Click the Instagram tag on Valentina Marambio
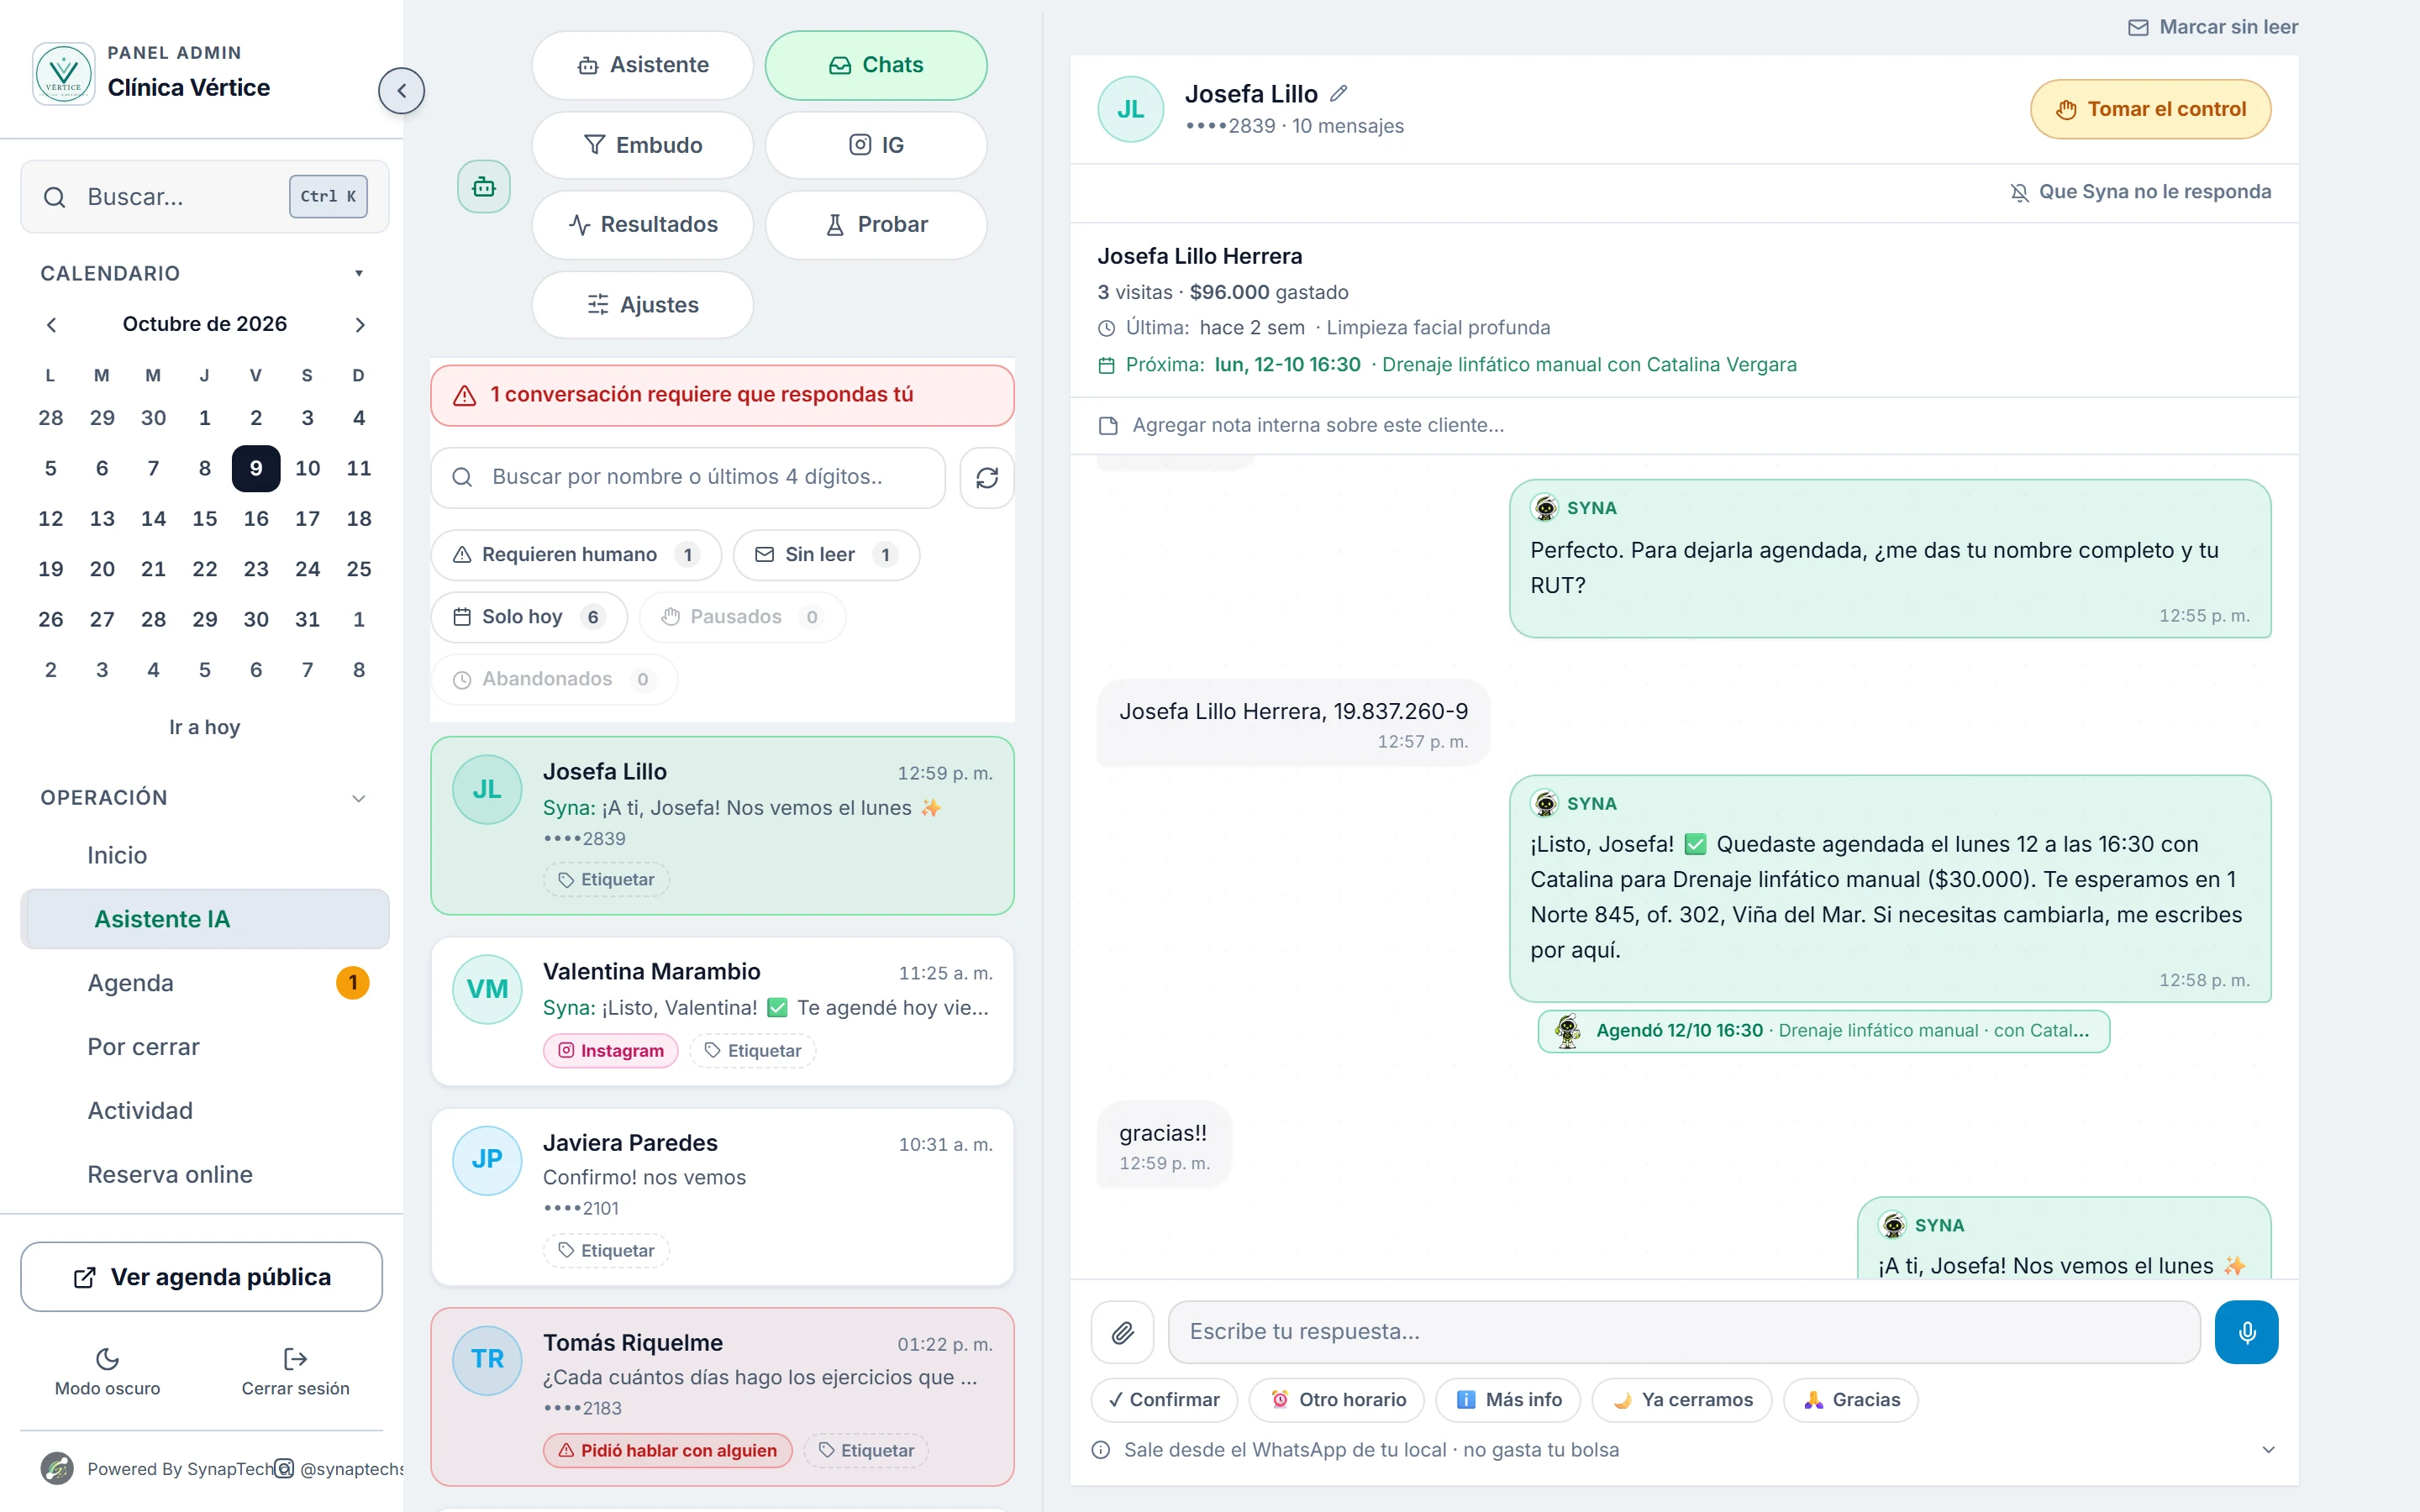The width and height of the screenshot is (2420, 1512). 611,1050
